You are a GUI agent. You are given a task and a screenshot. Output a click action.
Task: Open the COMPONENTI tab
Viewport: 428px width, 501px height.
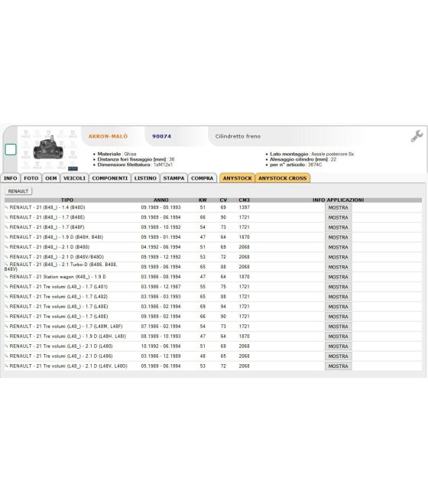tap(110, 178)
